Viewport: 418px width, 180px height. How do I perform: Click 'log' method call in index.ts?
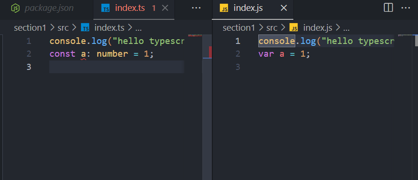(100, 41)
